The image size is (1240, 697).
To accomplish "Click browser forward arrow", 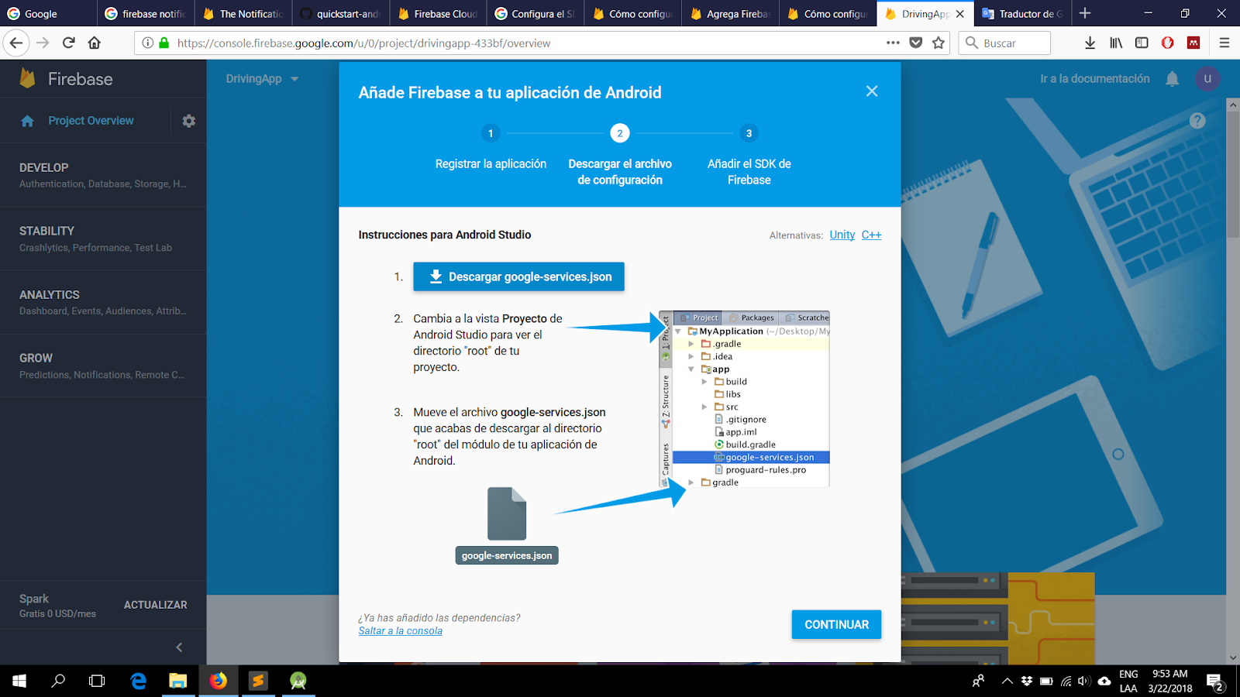I will point(43,43).
